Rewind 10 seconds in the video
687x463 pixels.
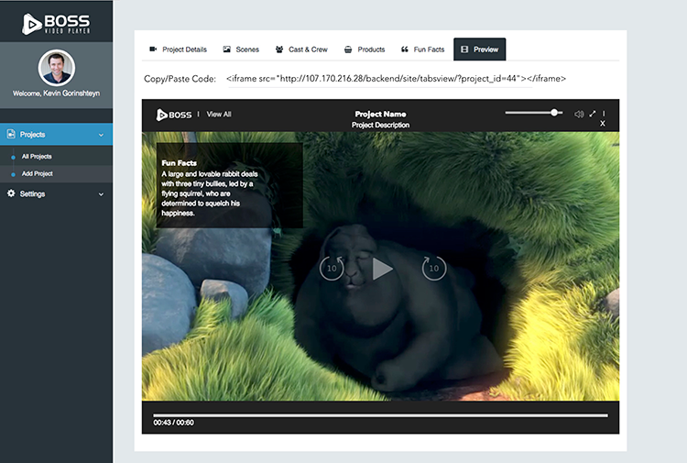click(332, 268)
